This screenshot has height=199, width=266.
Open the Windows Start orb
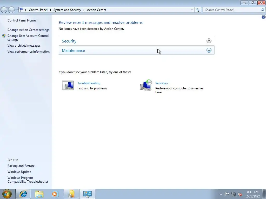7,194
